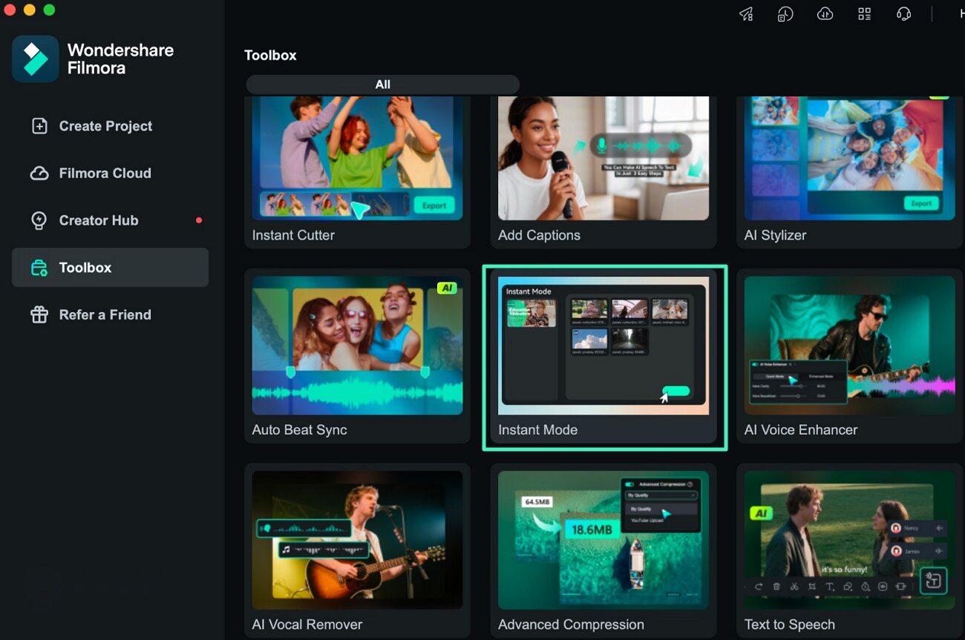Launch the Advanced Compression tool card
965x640 pixels.
coord(603,551)
